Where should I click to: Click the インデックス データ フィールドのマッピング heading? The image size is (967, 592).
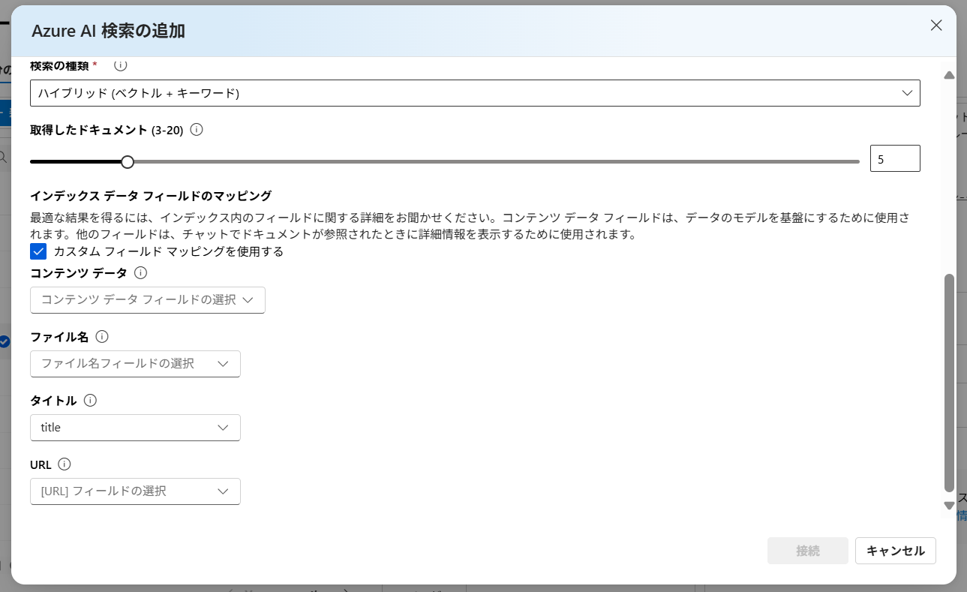click(x=151, y=196)
